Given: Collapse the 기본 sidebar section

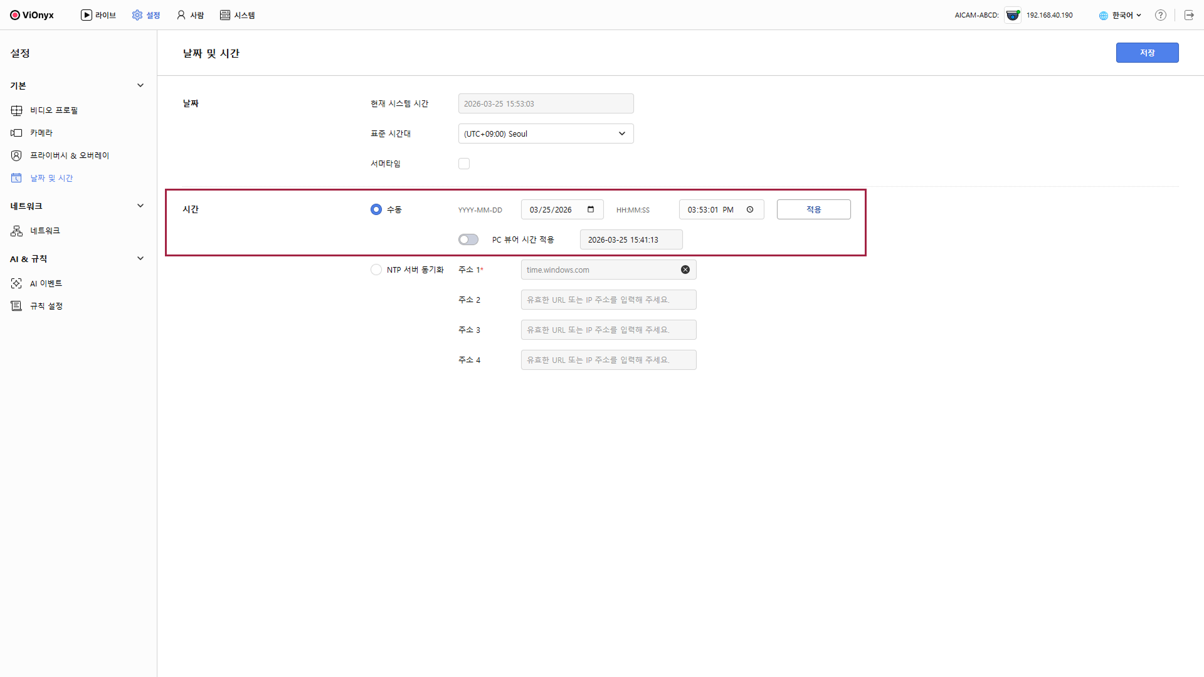Looking at the screenshot, I should 140,85.
